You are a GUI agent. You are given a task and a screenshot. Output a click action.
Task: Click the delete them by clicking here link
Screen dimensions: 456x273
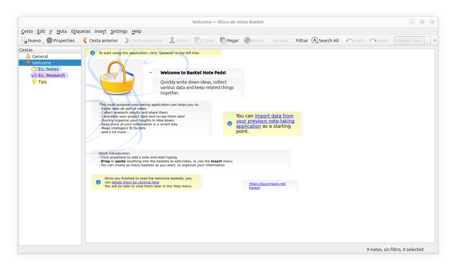135,182
